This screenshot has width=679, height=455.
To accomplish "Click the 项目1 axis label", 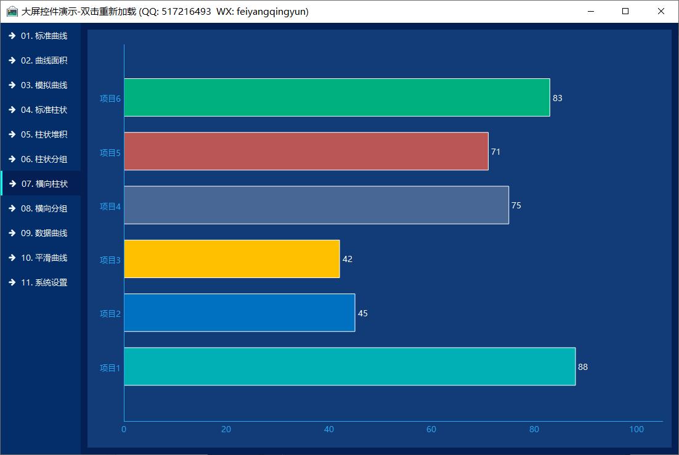I will (x=110, y=368).
